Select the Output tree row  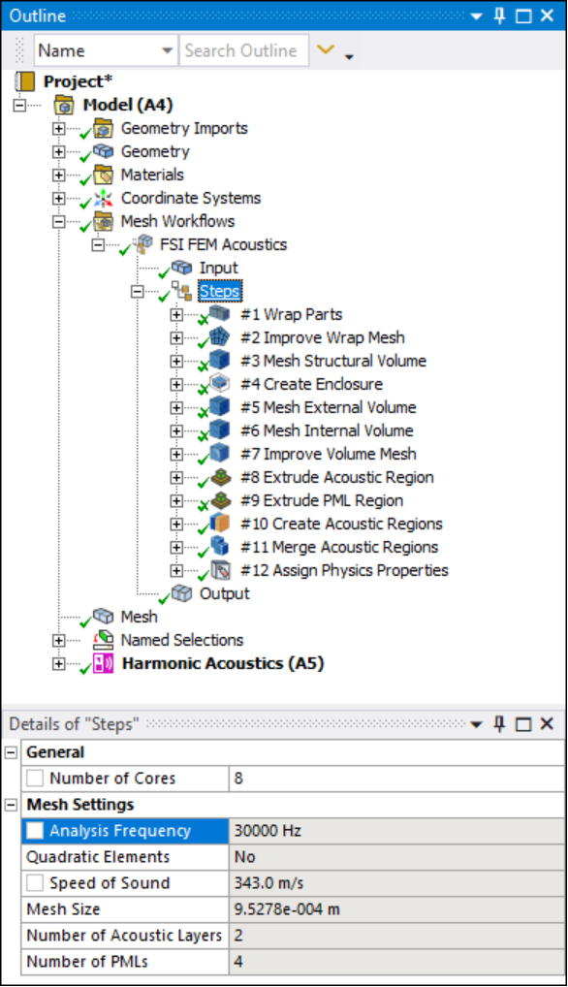pyautogui.click(x=224, y=593)
